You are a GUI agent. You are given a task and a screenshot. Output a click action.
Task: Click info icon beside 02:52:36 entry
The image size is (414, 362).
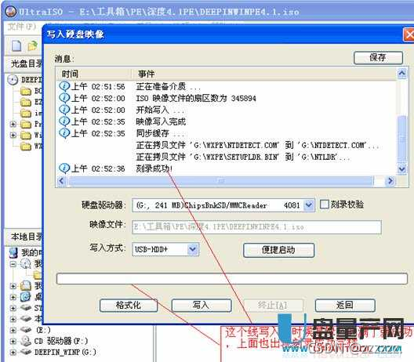point(64,168)
